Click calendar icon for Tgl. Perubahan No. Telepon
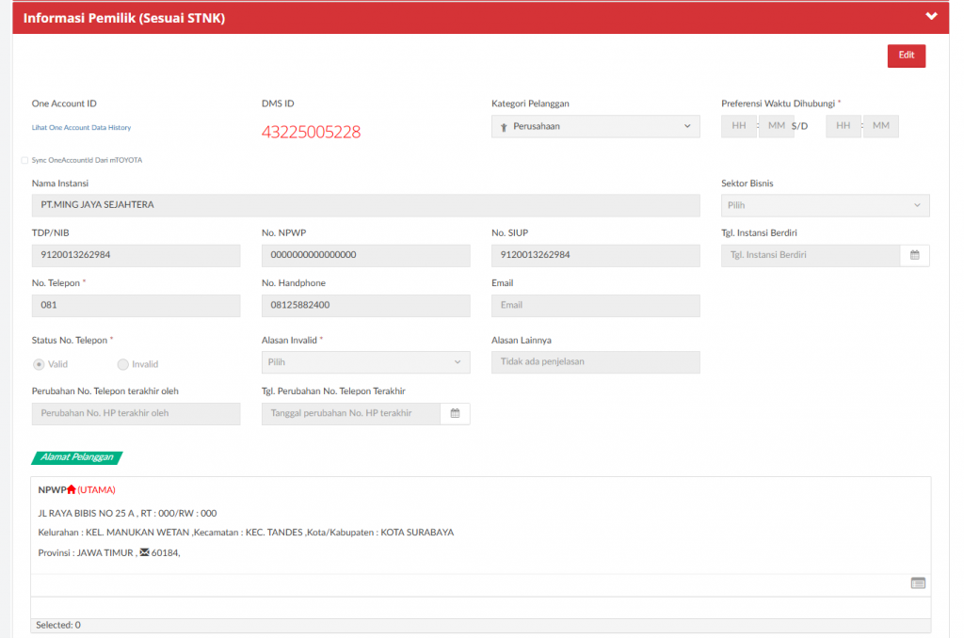964x638 pixels. 455,413
